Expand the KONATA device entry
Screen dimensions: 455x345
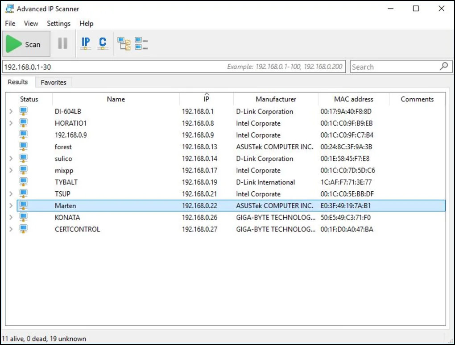[11, 217]
